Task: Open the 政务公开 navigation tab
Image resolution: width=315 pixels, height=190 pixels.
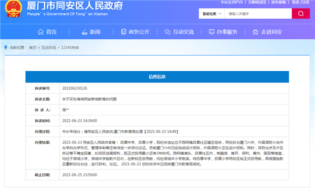Action: click(x=139, y=31)
